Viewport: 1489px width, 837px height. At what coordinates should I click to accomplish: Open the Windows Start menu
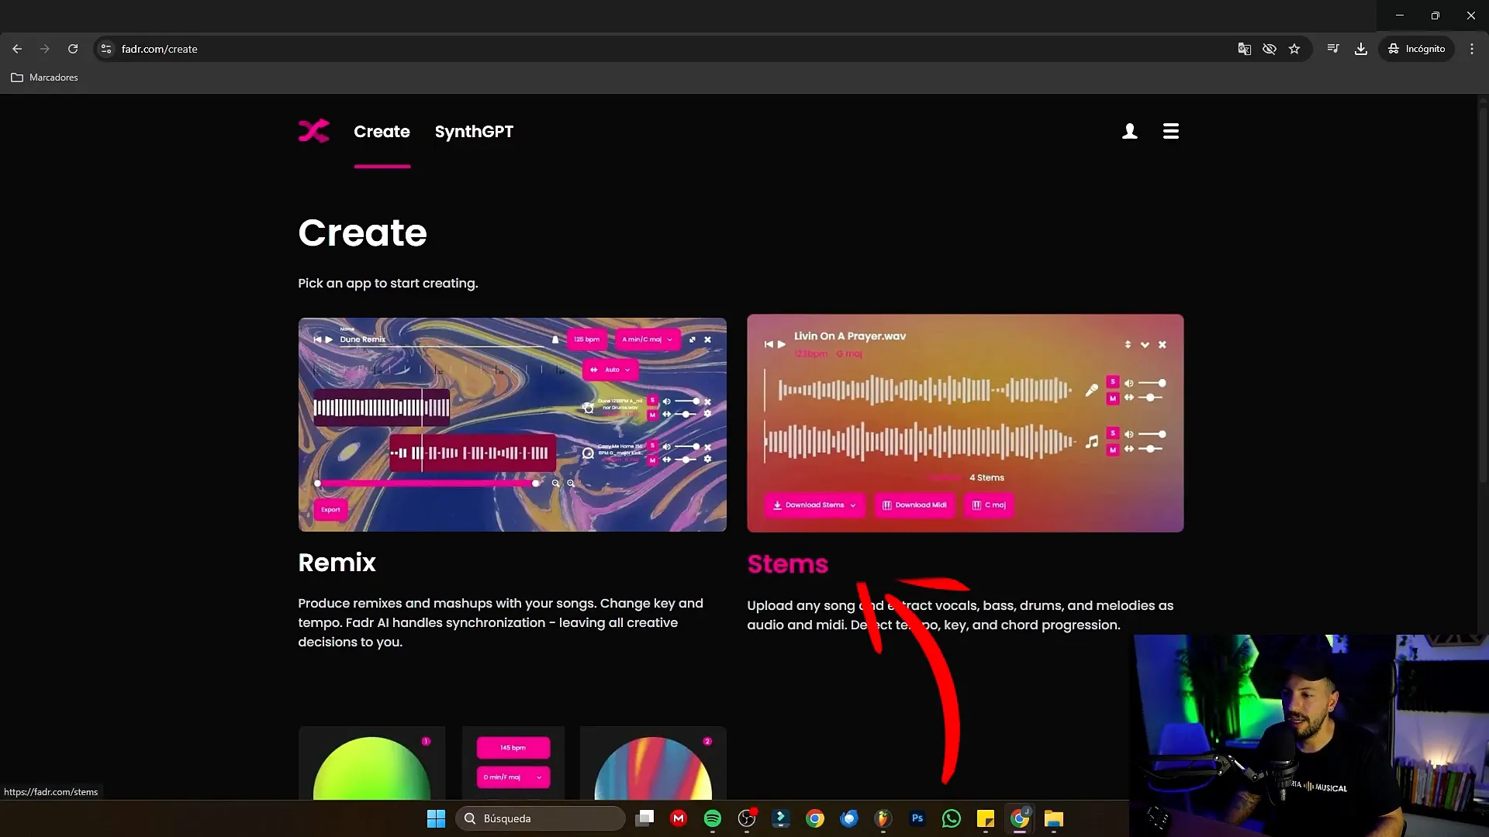click(x=437, y=818)
